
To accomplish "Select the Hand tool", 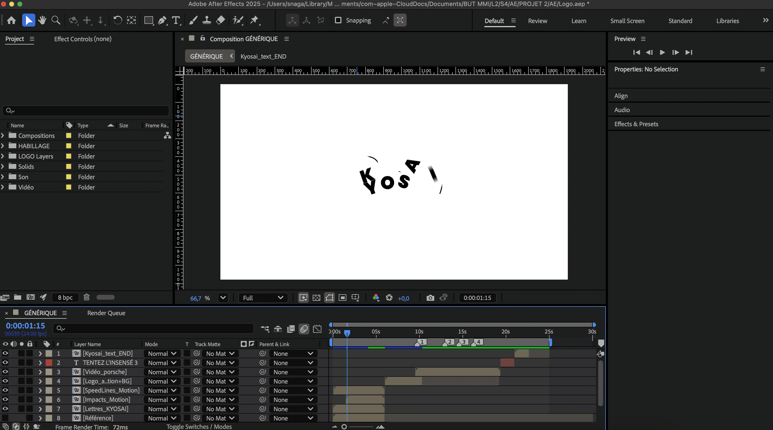I will pos(42,20).
